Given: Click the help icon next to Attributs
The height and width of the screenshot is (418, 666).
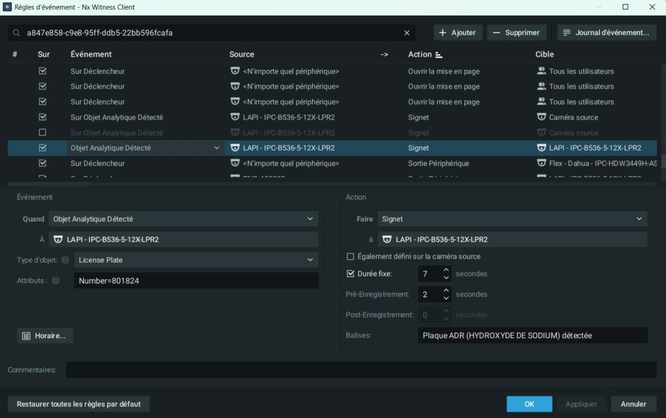Looking at the screenshot, I should click(x=55, y=281).
